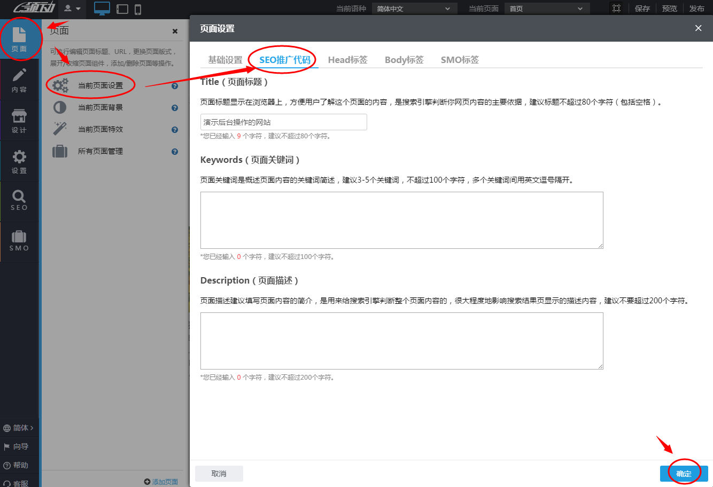Open the SMO panel in the sidebar
Screen dimensions: 713x487
20,240
